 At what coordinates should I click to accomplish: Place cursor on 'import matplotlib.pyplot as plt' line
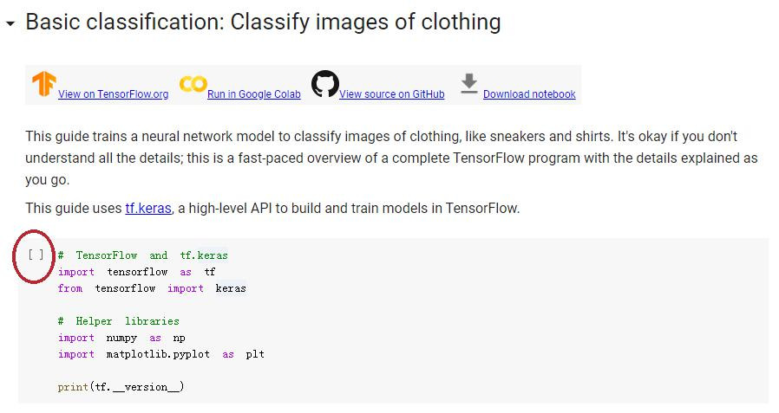click(161, 354)
